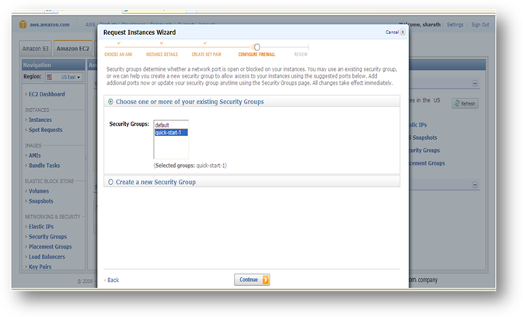
Task: Open Spot Requests in navigation
Action: click(45, 130)
